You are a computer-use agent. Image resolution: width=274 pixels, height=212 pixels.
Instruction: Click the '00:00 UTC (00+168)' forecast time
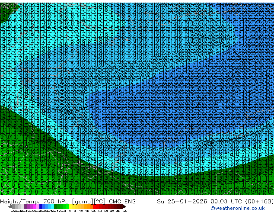pos(242,202)
